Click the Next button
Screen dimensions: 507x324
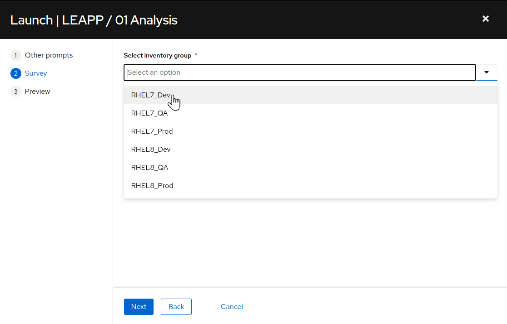tap(139, 307)
